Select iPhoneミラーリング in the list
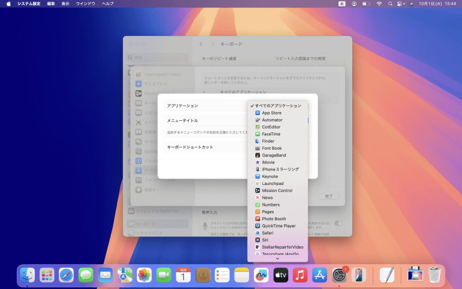Screen dimensions: 462x289 click(x=278, y=169)
